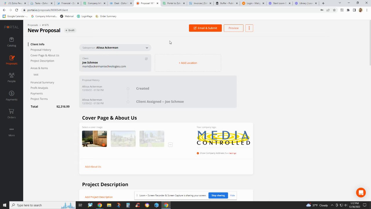Go to Profit Analysis in outline

click(x=39, y=88)
